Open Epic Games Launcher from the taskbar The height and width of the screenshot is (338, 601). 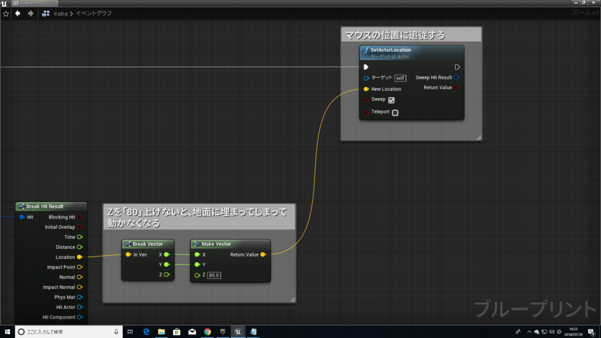222,332
